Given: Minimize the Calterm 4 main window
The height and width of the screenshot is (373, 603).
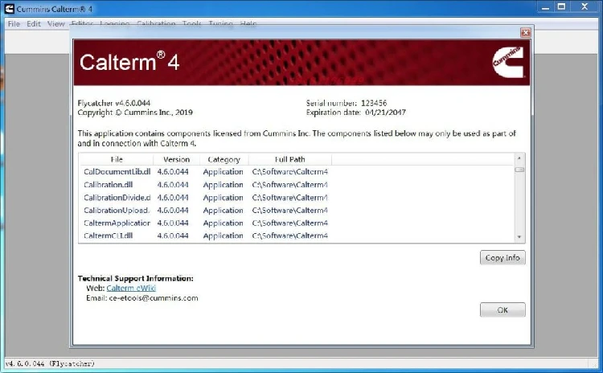Looking at the screenshot, I should click(x=545, y=7).
